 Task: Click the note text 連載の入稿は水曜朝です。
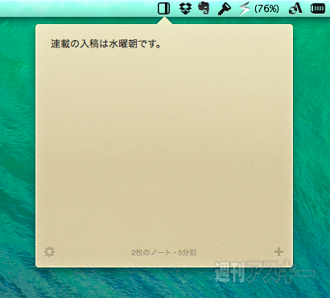coord(106,44)
